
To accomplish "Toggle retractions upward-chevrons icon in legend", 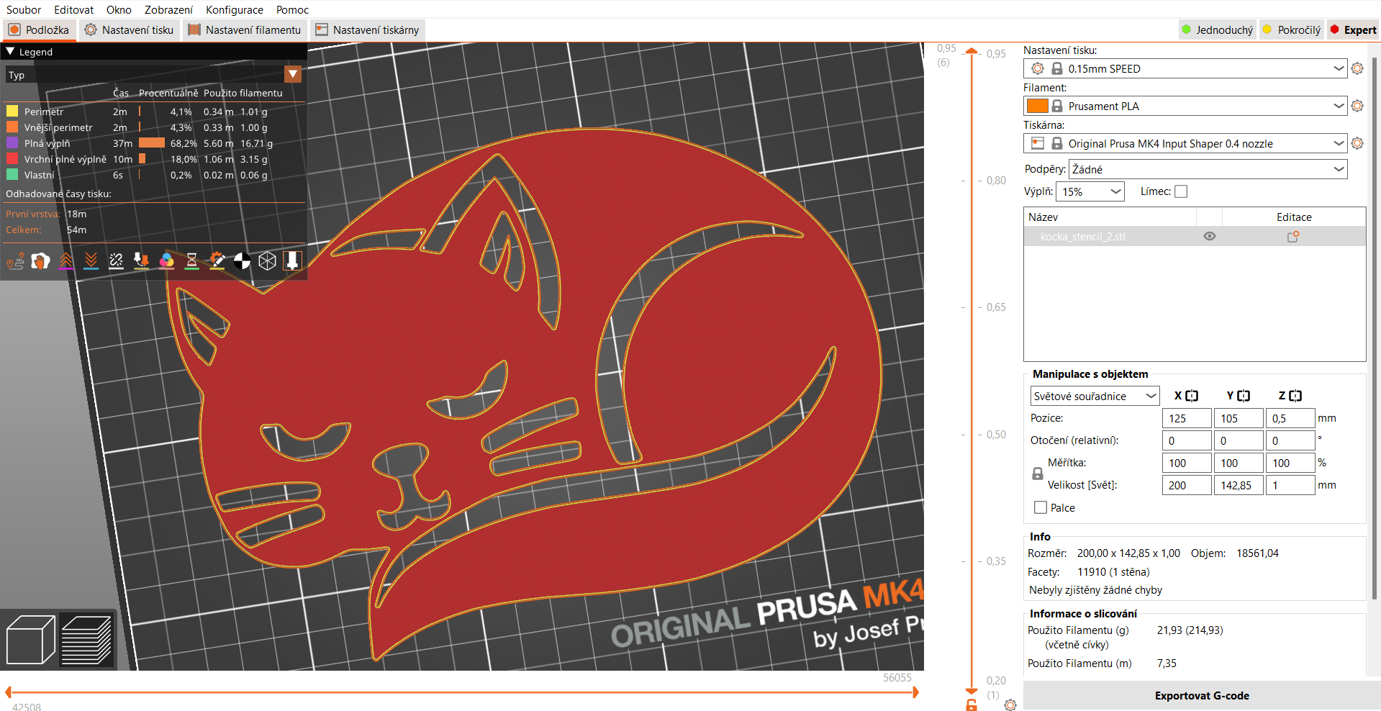I will (x=66, y=261).
